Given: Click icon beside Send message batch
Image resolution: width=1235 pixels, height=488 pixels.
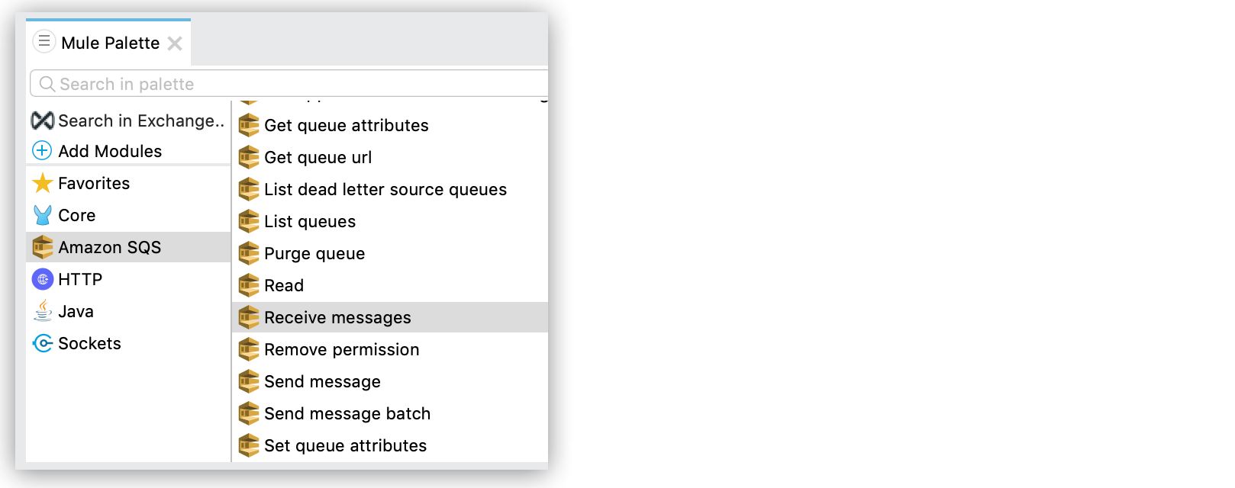Looking at the screenshot, I should point(249,413).
